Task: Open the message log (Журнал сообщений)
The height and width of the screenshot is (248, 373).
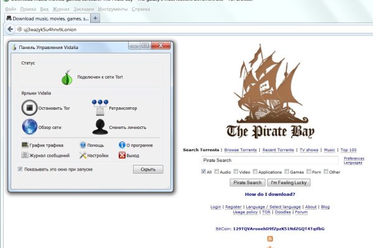Action: tap(25, 156)
